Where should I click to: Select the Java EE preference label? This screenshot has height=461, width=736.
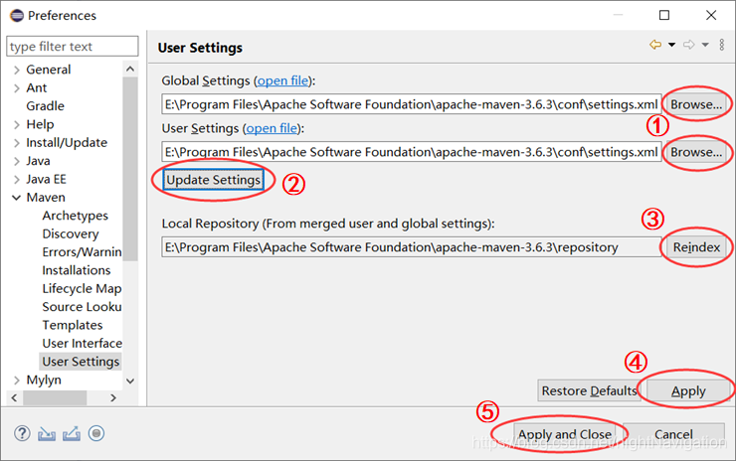pos(46,179)
